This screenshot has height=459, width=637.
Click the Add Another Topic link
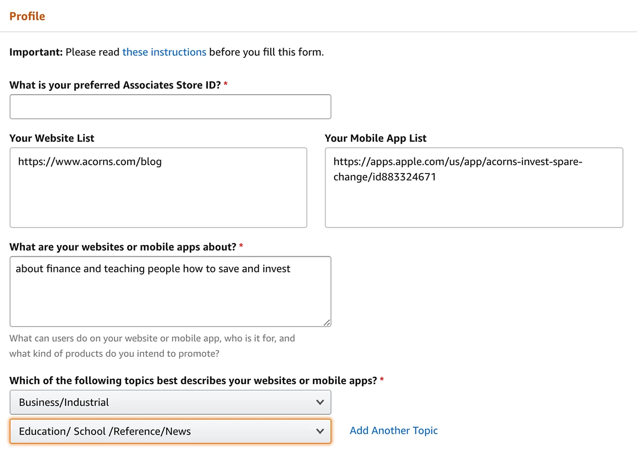coord(394,430)
